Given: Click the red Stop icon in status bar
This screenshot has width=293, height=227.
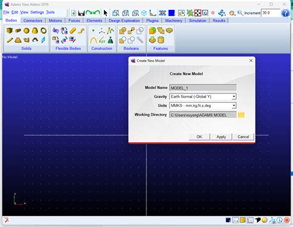Looking at the screenshot, I should 287,220.
